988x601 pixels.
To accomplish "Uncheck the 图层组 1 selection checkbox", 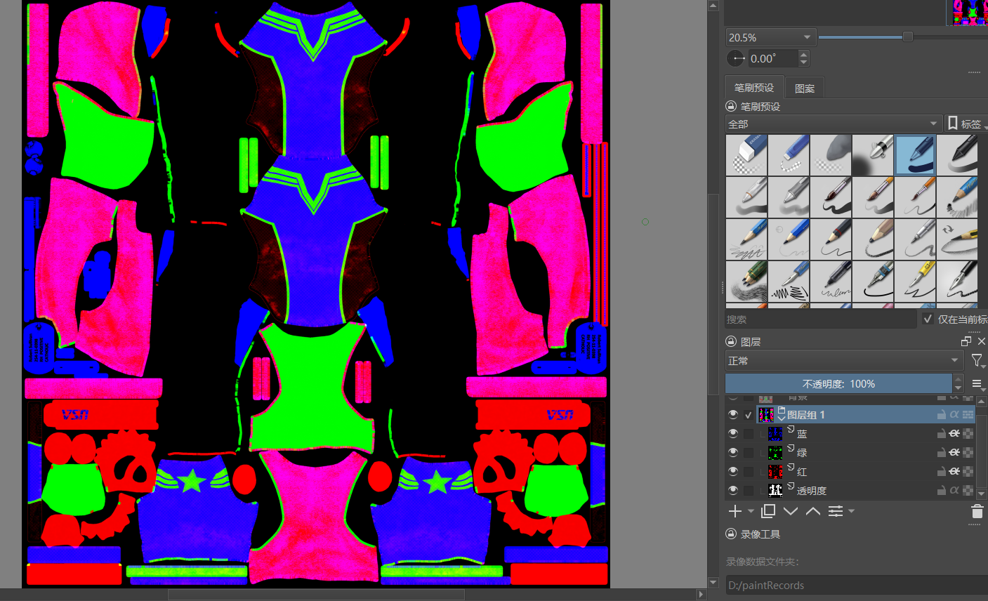I will pyautogui.click(x=749, y=415).
